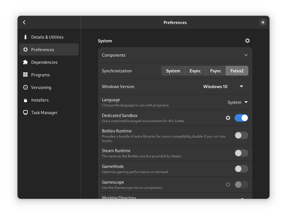Open Dedicated Sandbox gear settings

click(228, 118)
